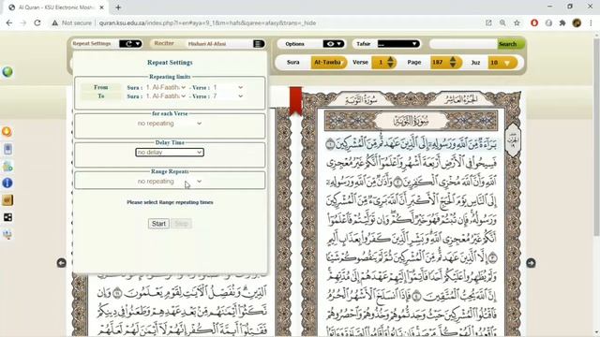Click the browser address bar URL
Image resolution: width=600 pixels, height=337 pixels.
[207, 22]
